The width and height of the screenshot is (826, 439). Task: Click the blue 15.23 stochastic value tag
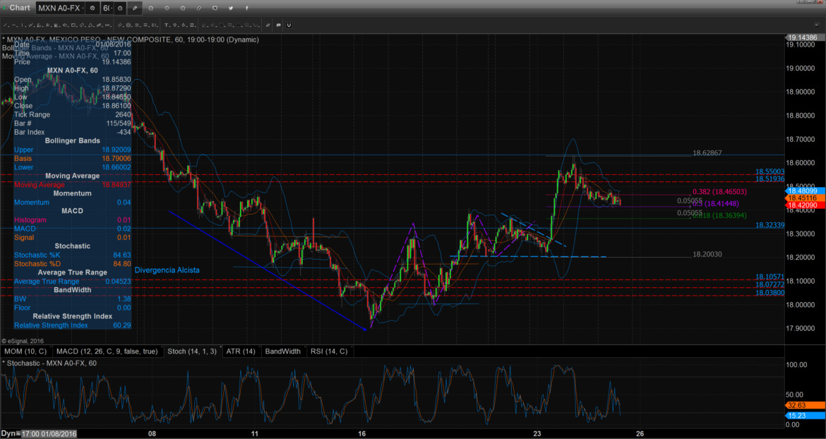[805, 415]
